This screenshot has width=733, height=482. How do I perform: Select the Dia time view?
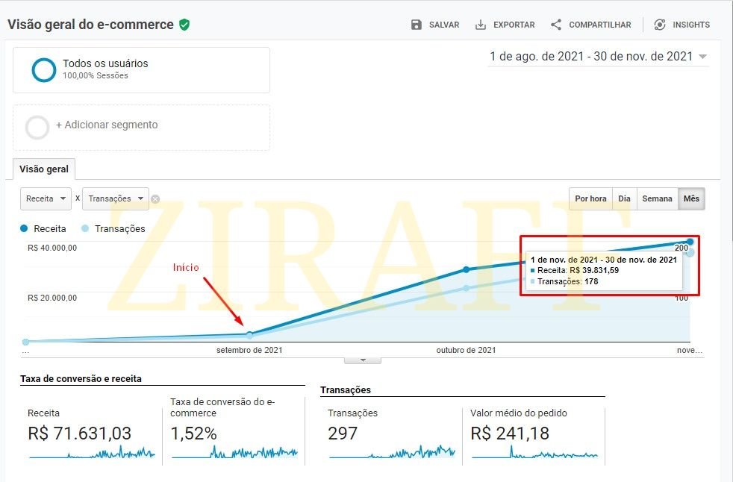tap(625, 198)
